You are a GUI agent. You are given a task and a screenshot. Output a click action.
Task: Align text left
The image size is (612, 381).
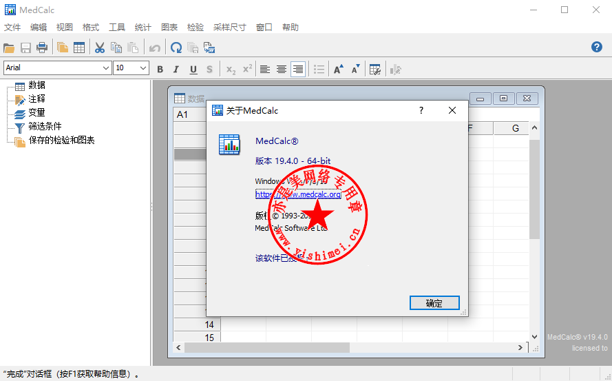tap(265, 70)
